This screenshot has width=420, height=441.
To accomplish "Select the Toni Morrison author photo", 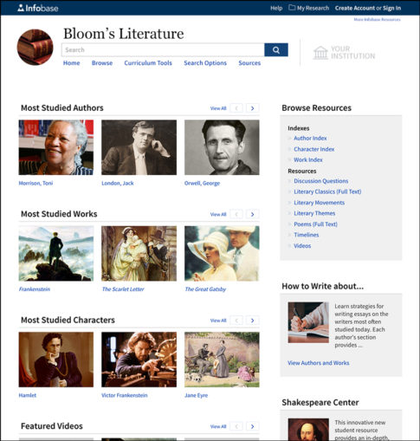I will (x=56, y=147).
